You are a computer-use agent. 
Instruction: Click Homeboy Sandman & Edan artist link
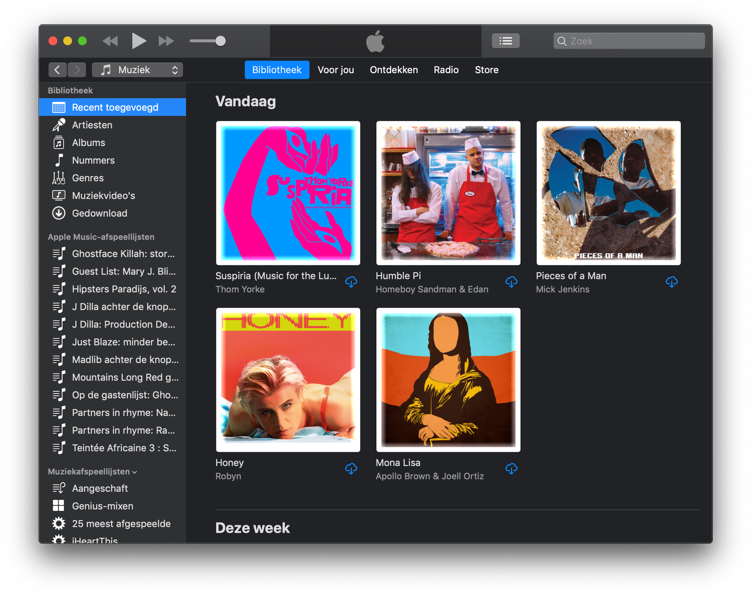(x=432, y=289)
